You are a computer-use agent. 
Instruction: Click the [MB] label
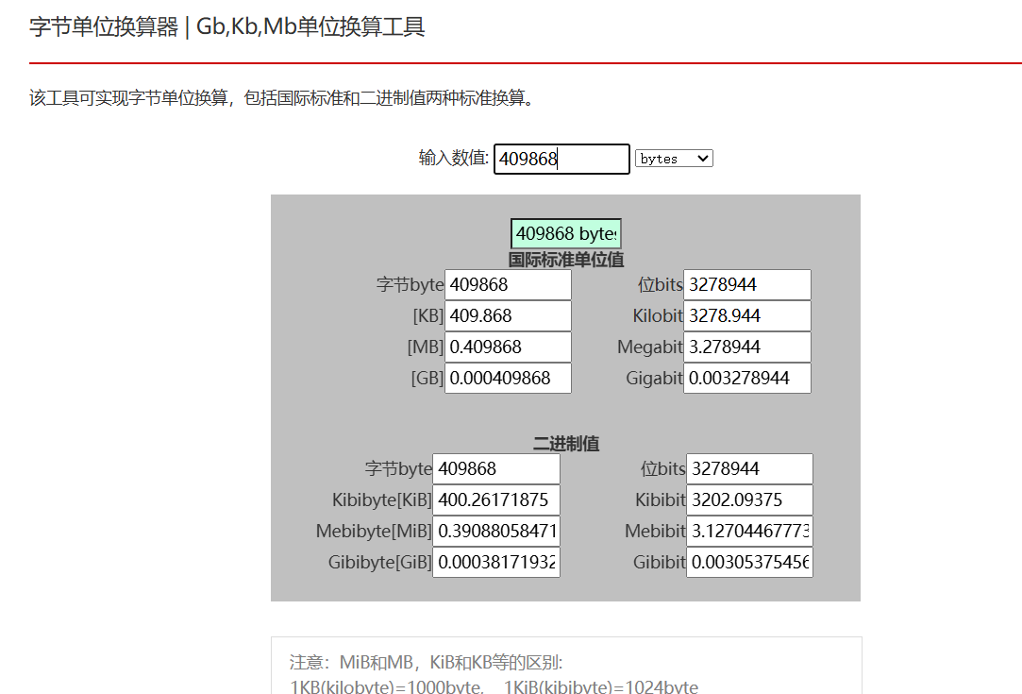(426, 347)
